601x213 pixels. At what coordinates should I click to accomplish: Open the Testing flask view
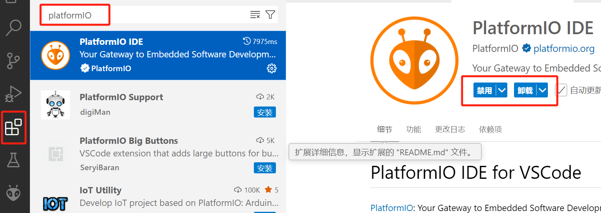tap(14, 160)
